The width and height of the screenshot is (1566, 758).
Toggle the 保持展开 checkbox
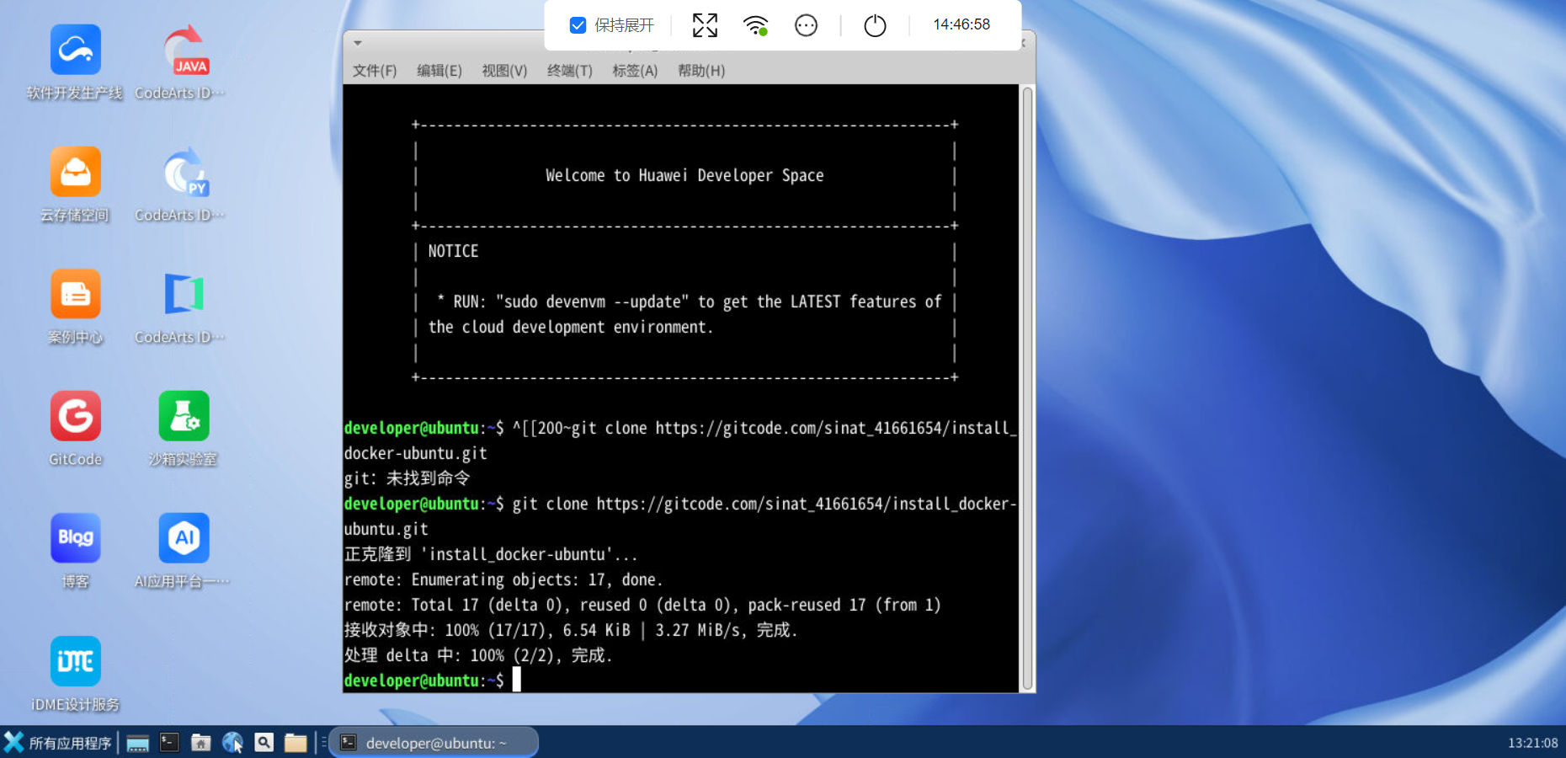coord(578,25)
